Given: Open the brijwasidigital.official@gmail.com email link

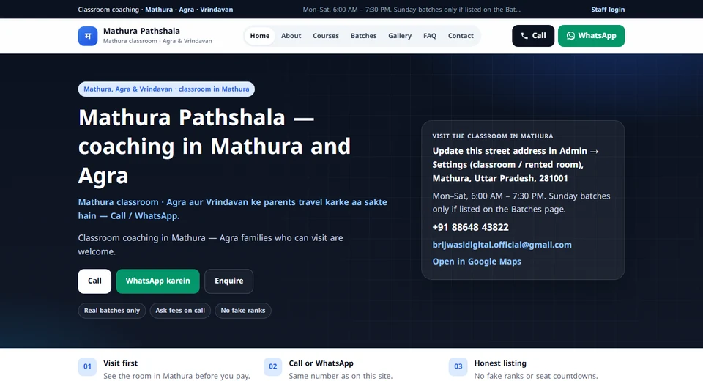Looking at the screenshot, I should pos(502,245).
